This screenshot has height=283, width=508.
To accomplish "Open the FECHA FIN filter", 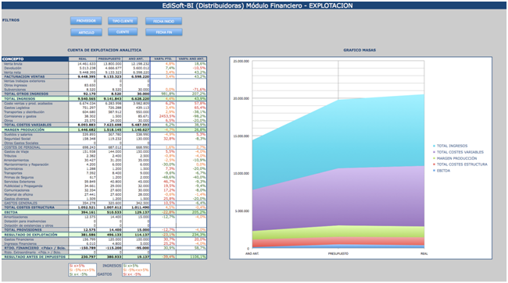I will tap(163, 32).
